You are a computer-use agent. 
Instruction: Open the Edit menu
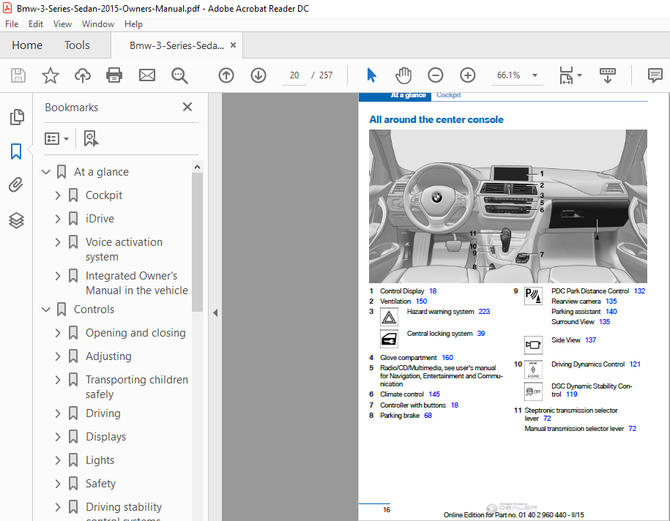click(36, 24)
